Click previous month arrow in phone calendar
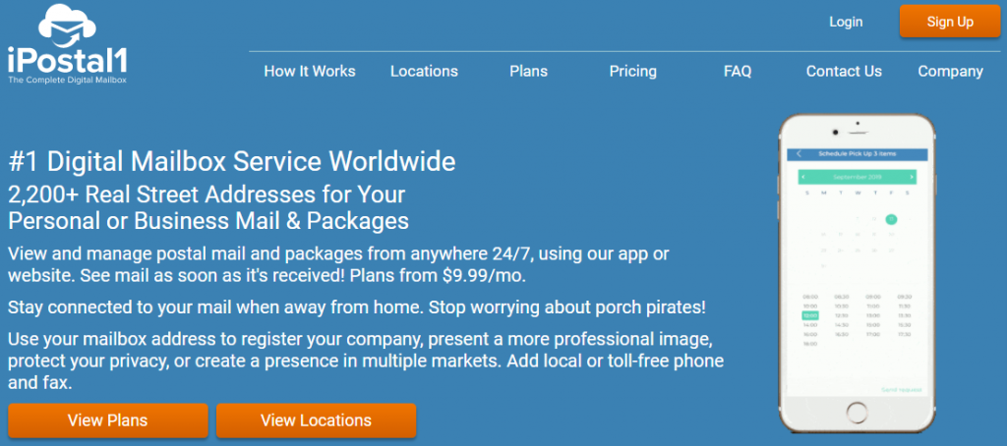1007x446 pixels. (x=803, y=177)
